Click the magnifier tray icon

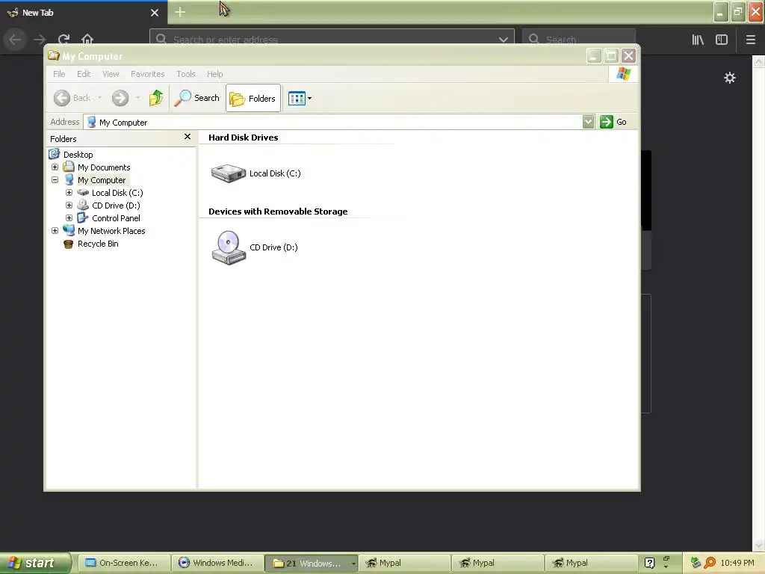(x=710, y=563)
